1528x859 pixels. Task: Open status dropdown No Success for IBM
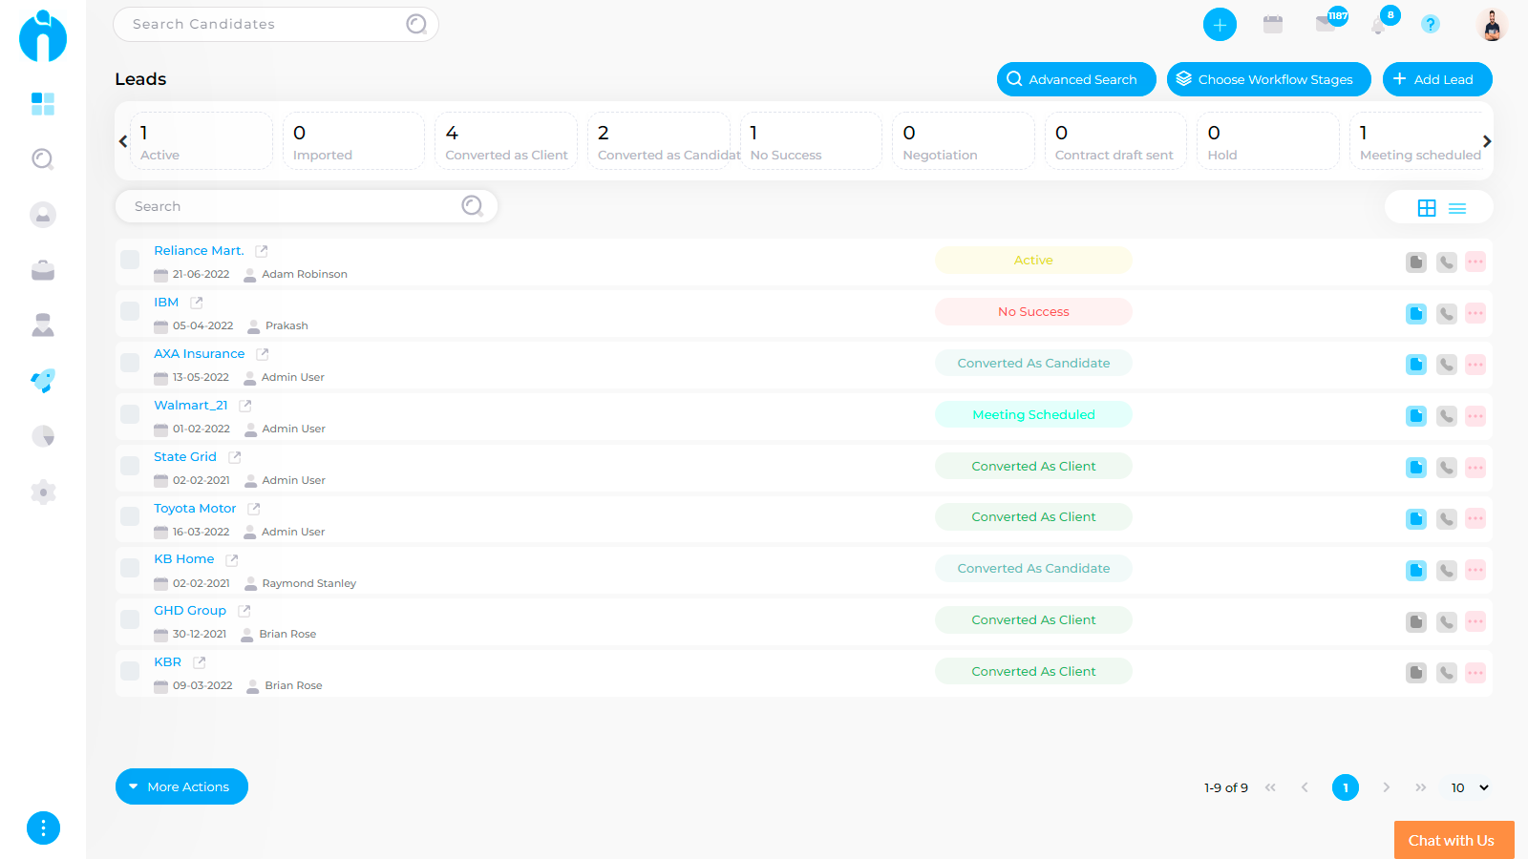tap(1033, 312)
